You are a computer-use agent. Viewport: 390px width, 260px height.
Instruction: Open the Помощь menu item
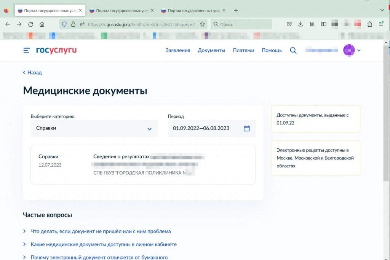tap(272, 51)
